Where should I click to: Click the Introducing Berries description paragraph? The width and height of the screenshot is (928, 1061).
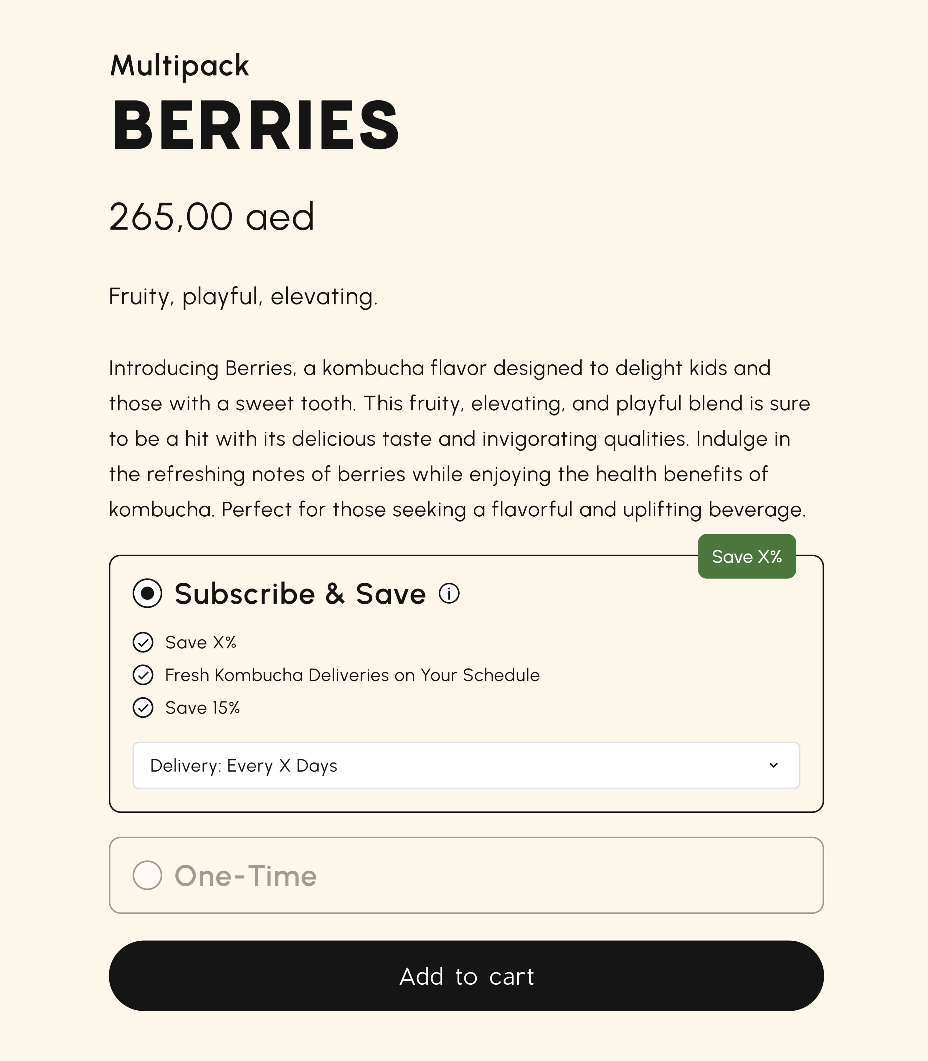click(459, 439)
